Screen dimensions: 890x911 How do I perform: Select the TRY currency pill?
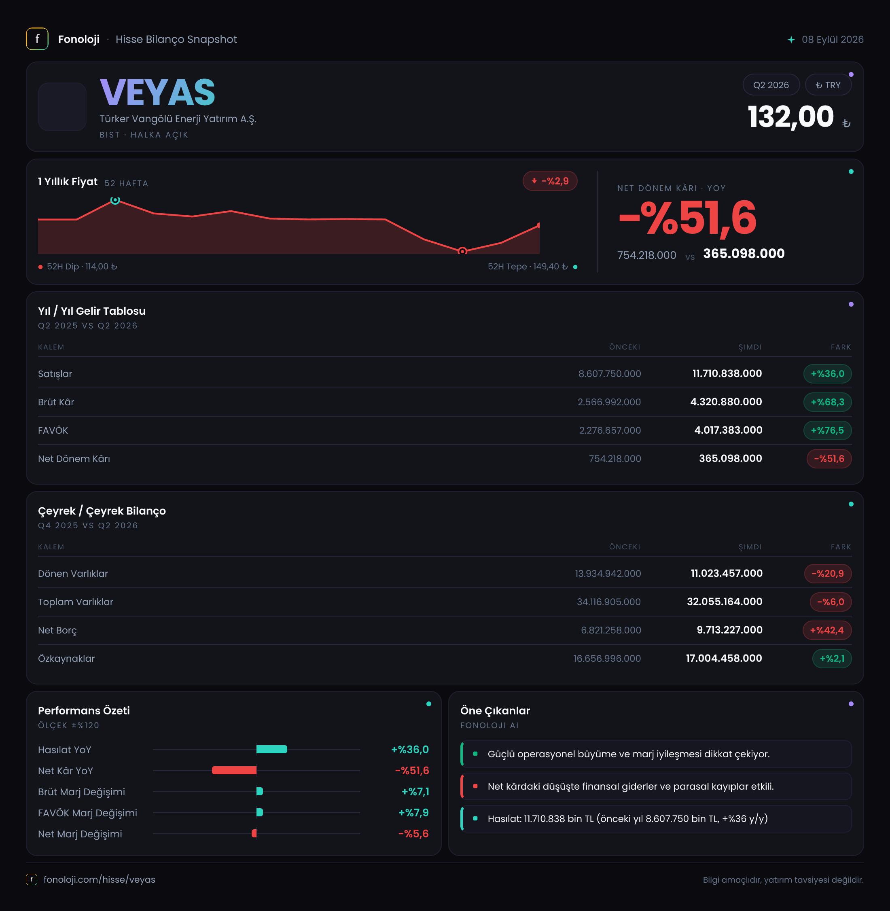tap(828, 85)
